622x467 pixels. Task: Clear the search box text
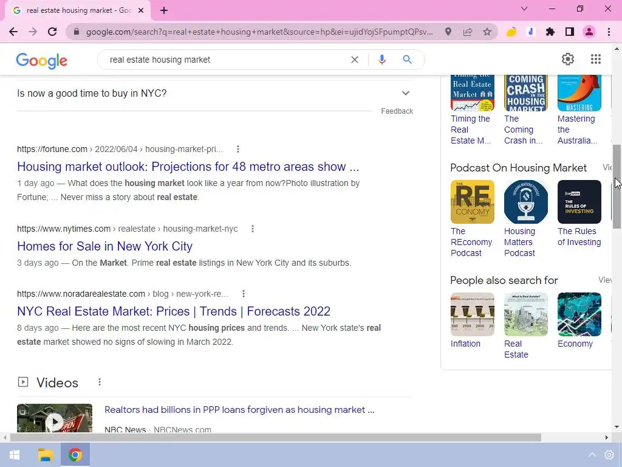point(355,60)
